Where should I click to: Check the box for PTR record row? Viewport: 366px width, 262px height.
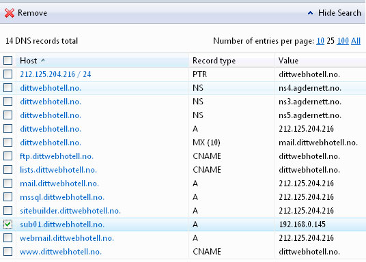tap(8, 74)
